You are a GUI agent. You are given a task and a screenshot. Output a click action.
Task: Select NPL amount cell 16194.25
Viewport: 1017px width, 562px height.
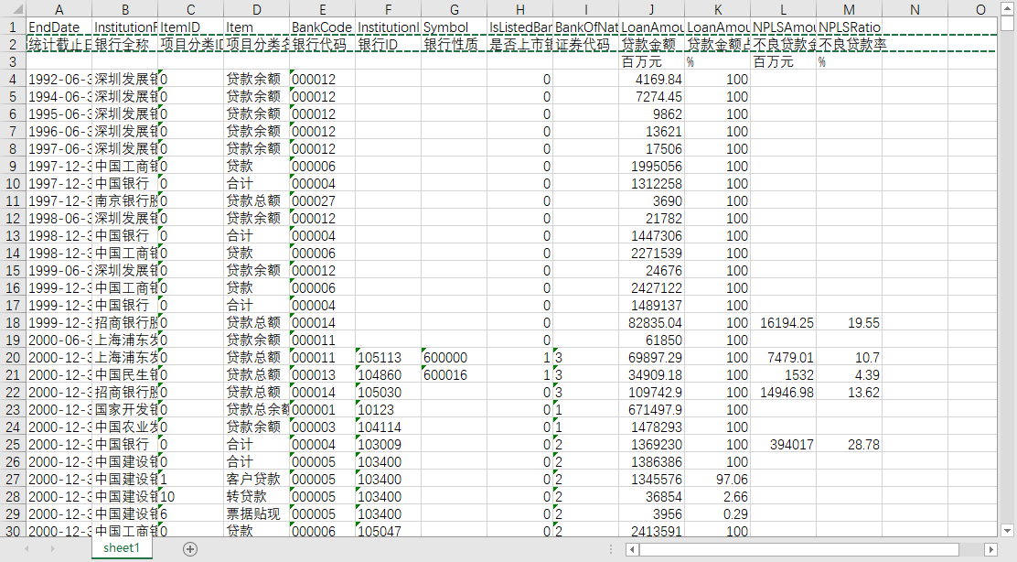(783, 322)
